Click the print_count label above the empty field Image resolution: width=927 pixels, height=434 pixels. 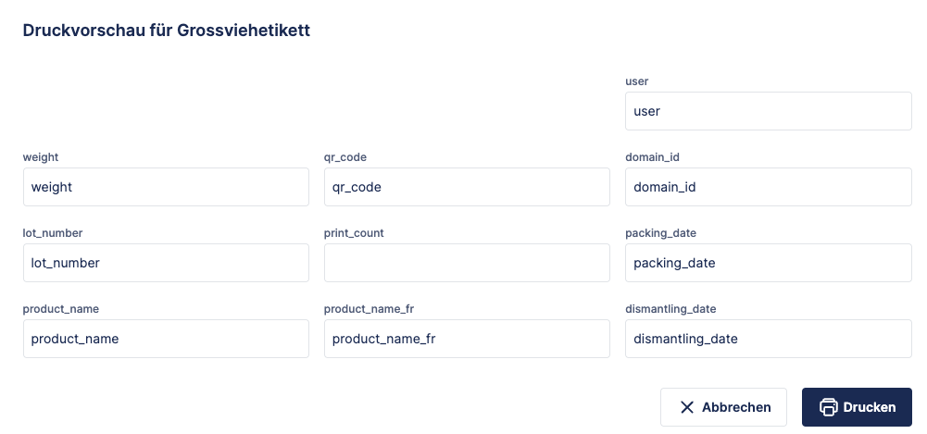[354, 233]
